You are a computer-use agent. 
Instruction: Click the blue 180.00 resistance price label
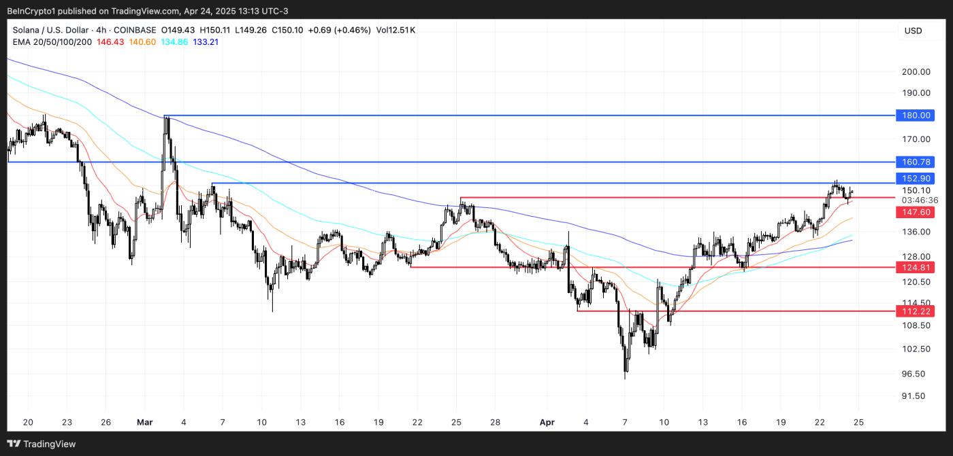coord(915,116)
